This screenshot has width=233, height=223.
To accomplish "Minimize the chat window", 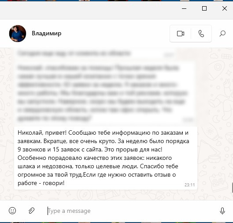I will [x=184, y=8].
